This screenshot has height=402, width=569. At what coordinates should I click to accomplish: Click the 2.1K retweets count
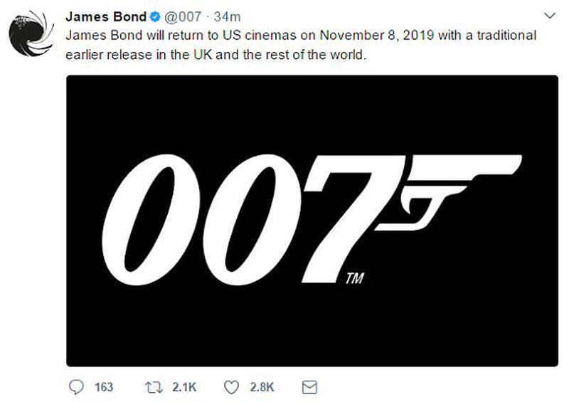184,387
